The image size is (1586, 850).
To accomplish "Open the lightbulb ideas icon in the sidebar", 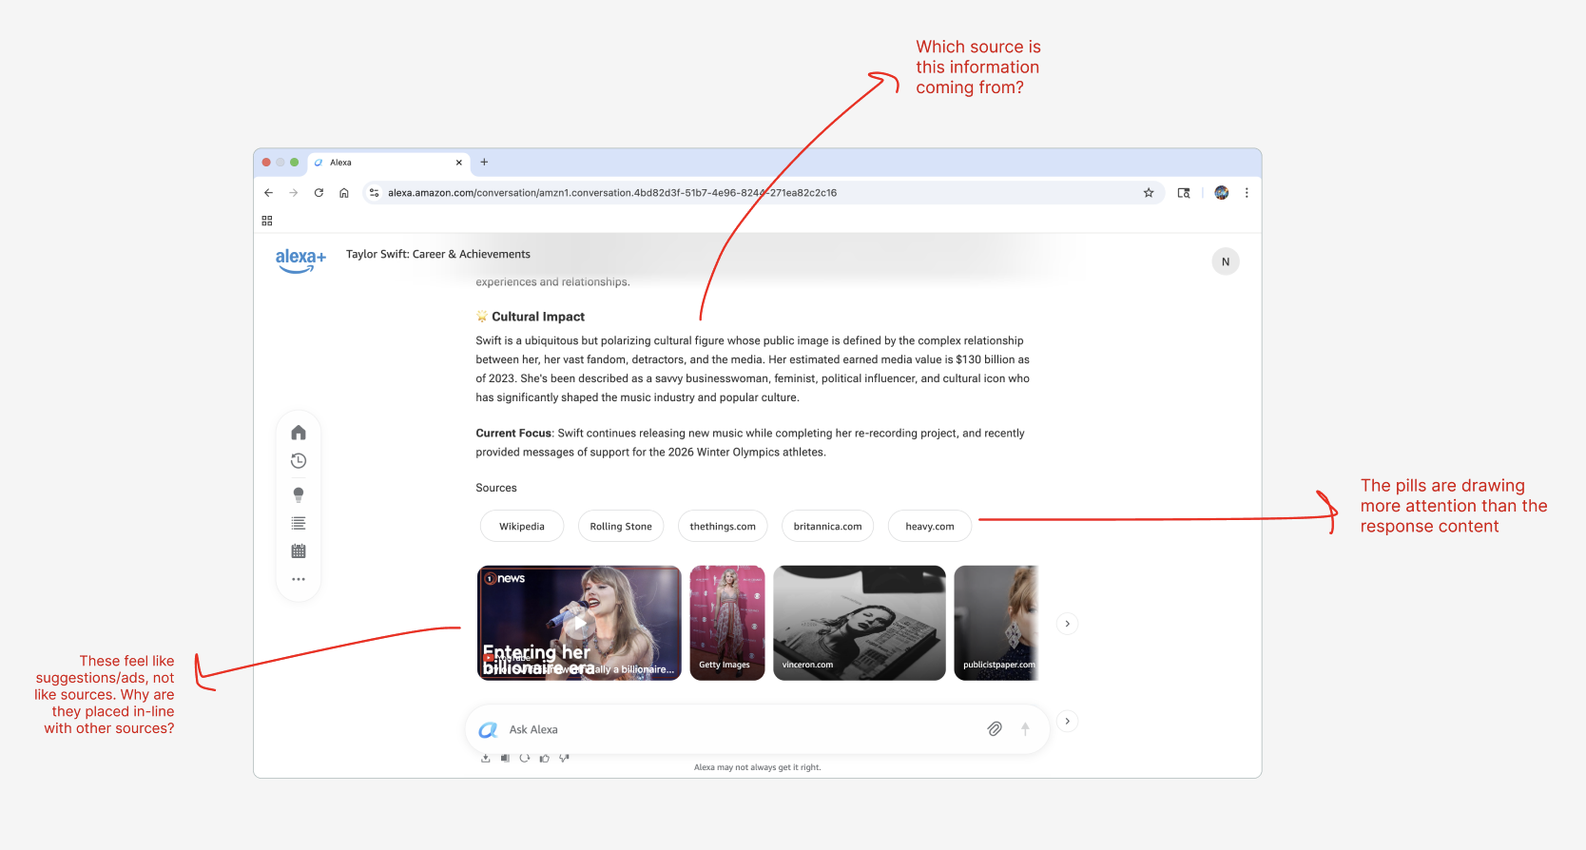I will point(299,494).
